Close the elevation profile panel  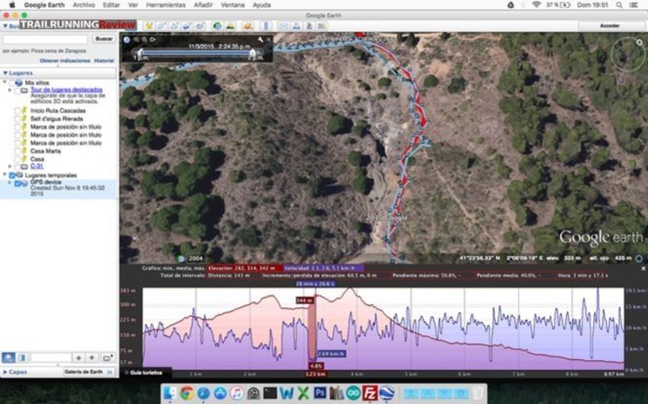pyautogui.click(x=643, y=268)
